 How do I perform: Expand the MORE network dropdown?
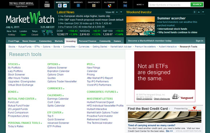pyautogui.click(x=140, y=5)
